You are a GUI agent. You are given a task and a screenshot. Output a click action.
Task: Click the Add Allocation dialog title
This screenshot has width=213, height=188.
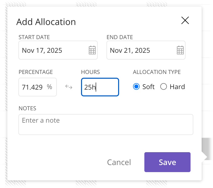tap(46, 22)
